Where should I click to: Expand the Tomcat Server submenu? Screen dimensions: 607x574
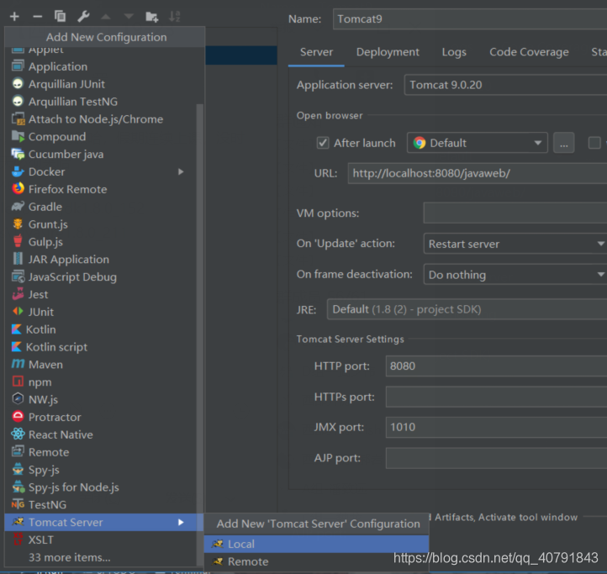[x=181, y=523]
